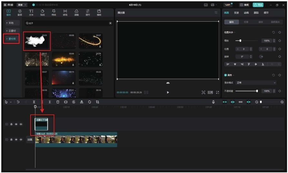
Task: Click align left icon
Action: point(228,64)
